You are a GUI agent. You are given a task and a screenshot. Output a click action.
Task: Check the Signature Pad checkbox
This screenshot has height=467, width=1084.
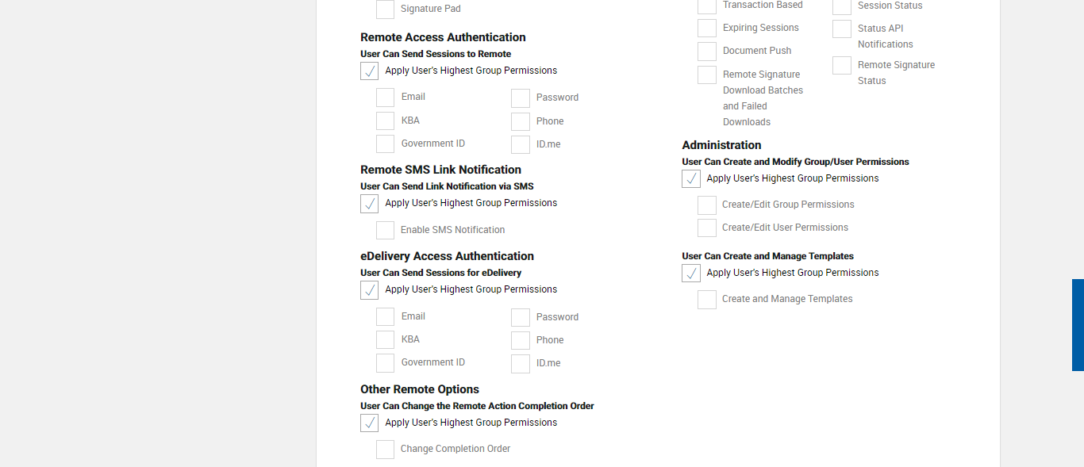[x=385, y=10]
